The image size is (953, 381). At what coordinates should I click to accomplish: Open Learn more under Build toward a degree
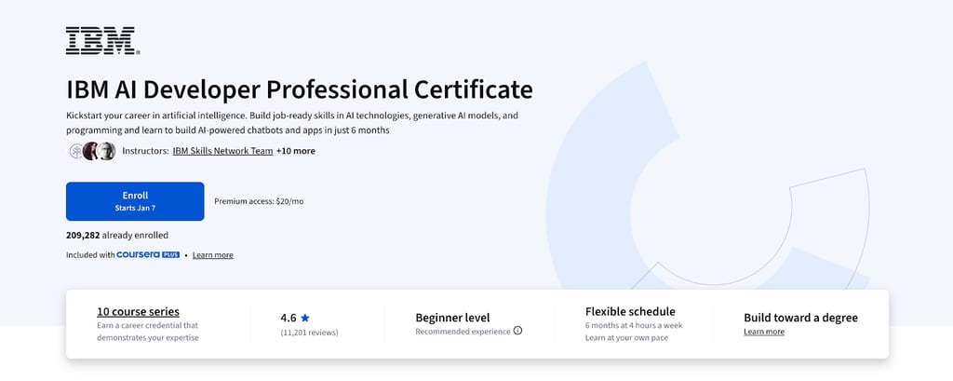click(764, 332)
